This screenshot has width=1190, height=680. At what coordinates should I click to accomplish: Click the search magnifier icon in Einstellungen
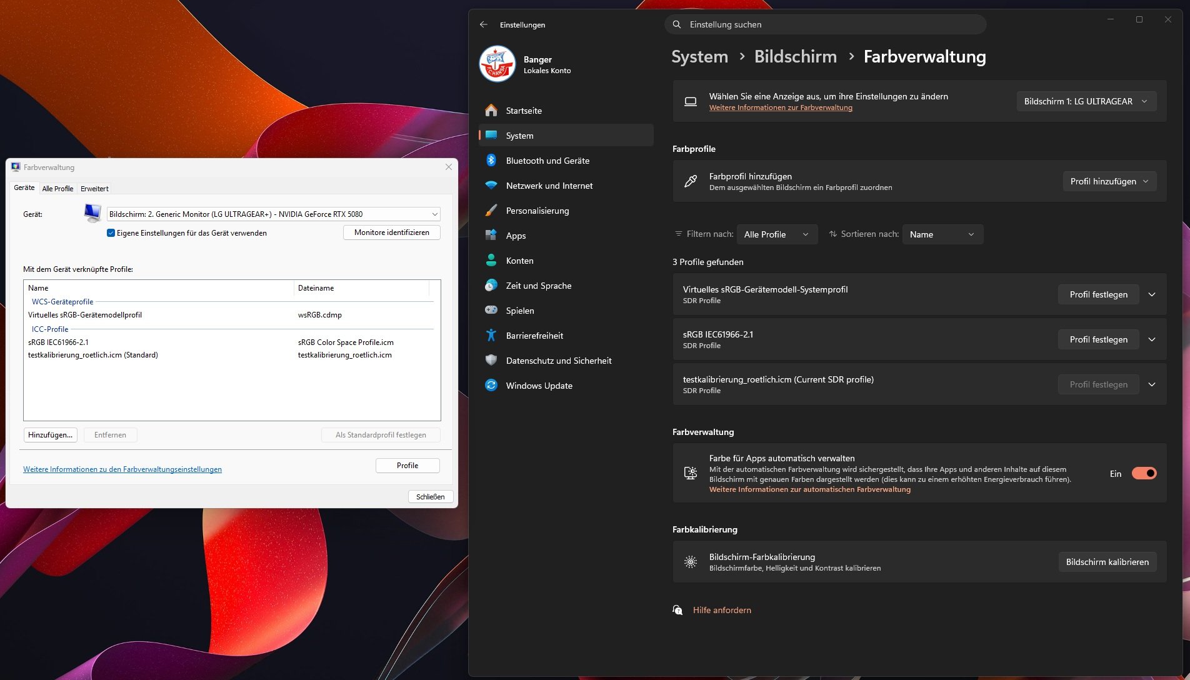(677, 24)
